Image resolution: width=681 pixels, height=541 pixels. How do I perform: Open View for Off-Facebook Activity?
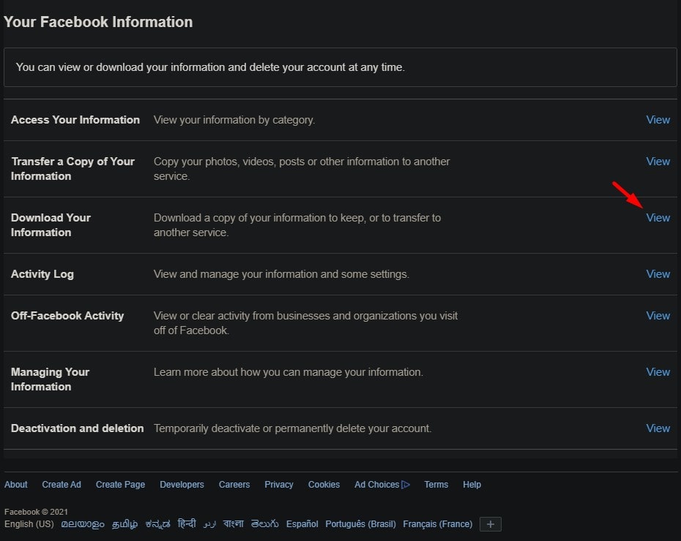pyautogui.click(x=658, y=315)
